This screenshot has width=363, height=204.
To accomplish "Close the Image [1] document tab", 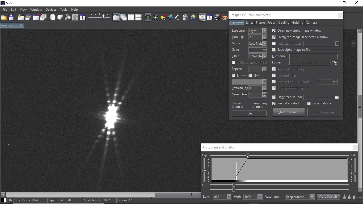I will [20, 25].
